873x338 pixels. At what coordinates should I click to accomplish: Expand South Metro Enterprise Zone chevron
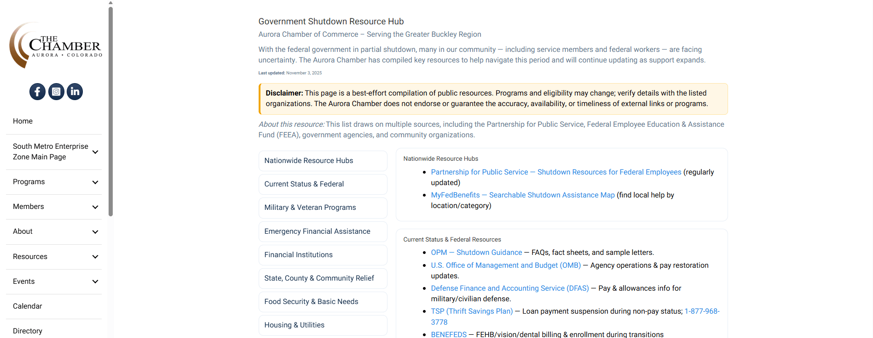coord(95,152)
